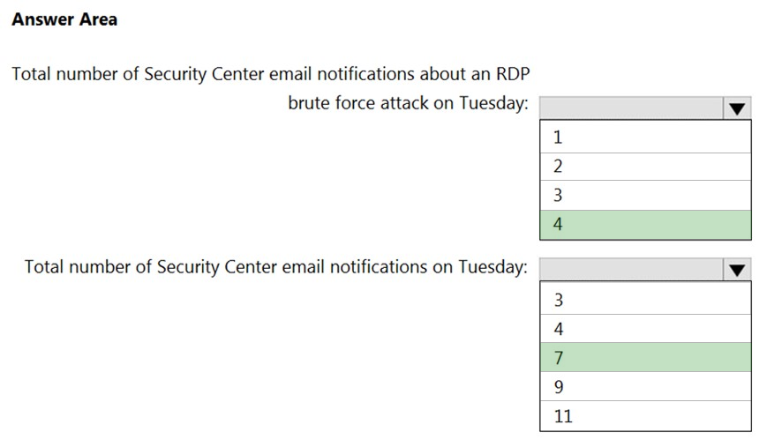This screenshot has height=447, width=767.
Task: Select option 1 in RDP brute force list
Action: (x=645, y=138)
